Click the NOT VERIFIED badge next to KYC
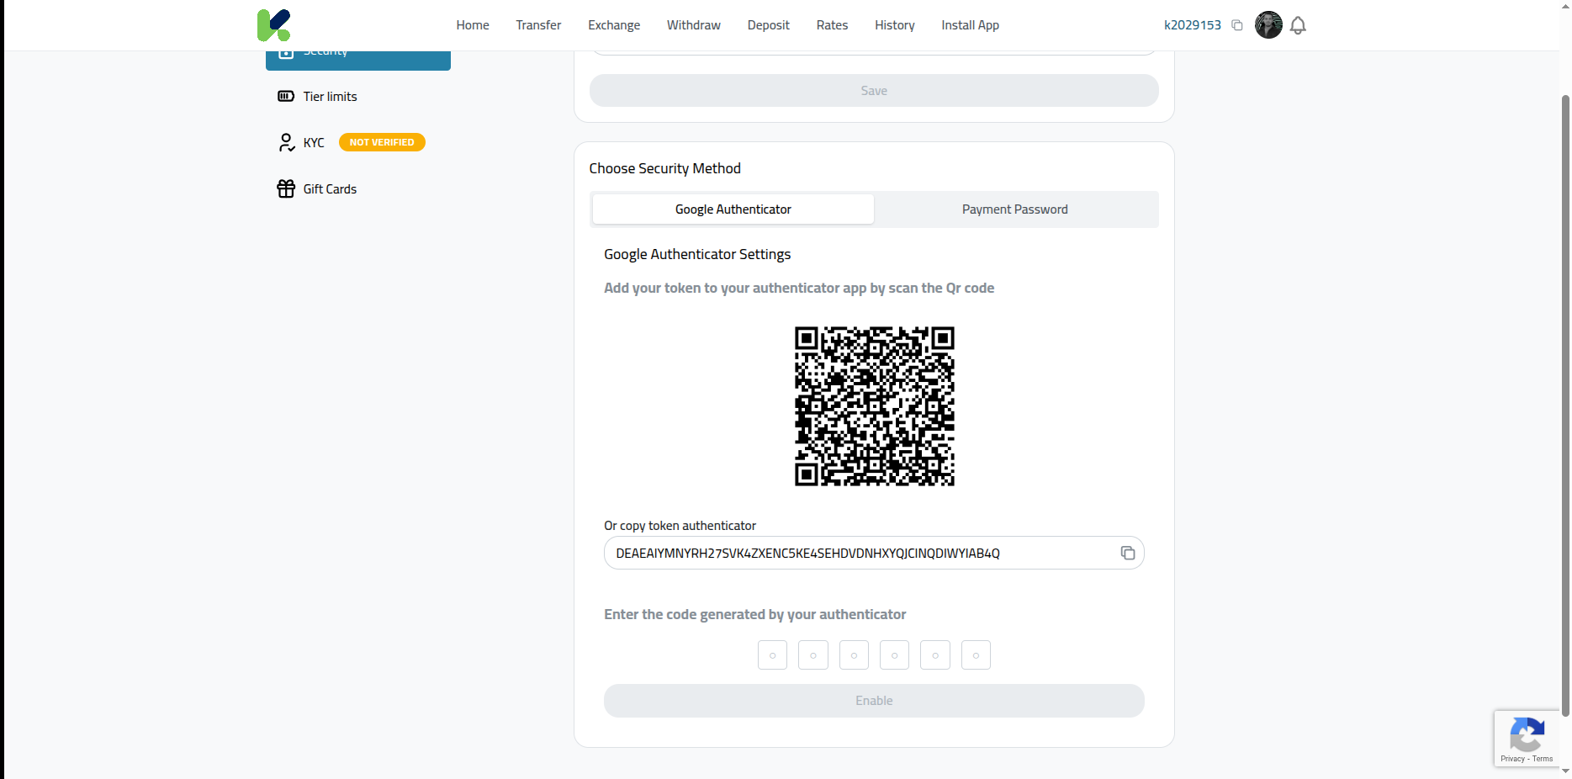The image size is (1572, 779). click(x=381, y=141)
